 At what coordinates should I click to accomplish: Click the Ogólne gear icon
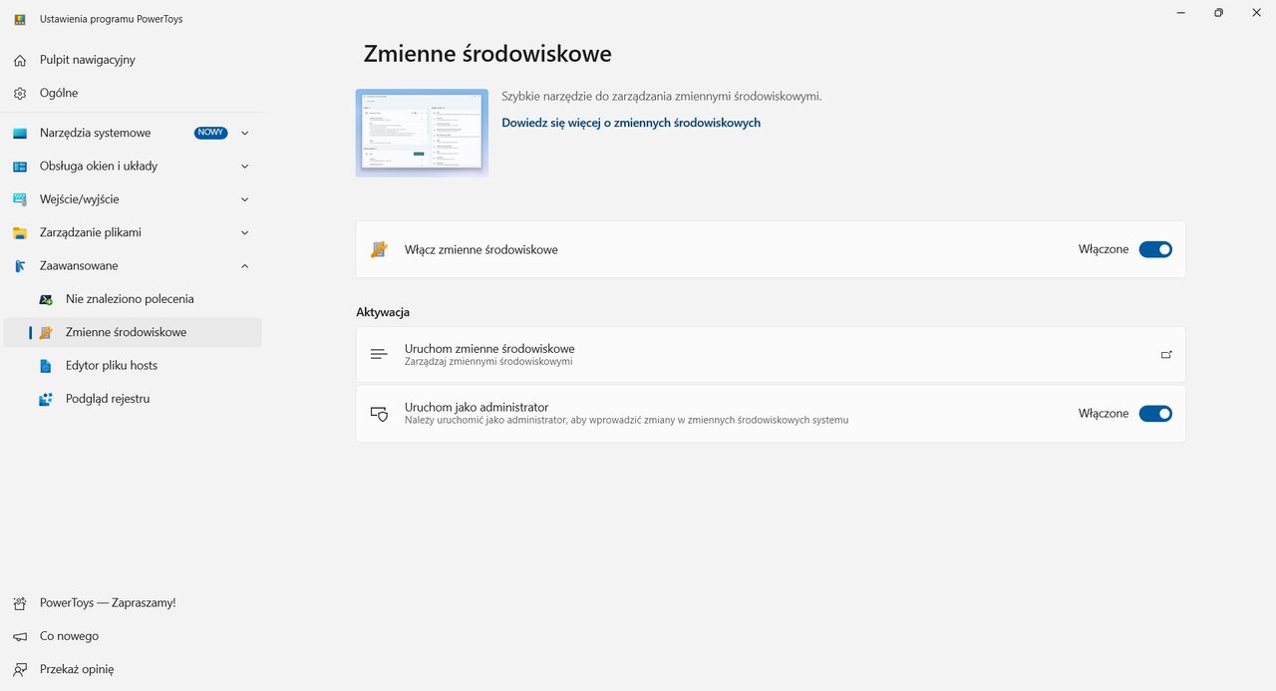(20, 93)
